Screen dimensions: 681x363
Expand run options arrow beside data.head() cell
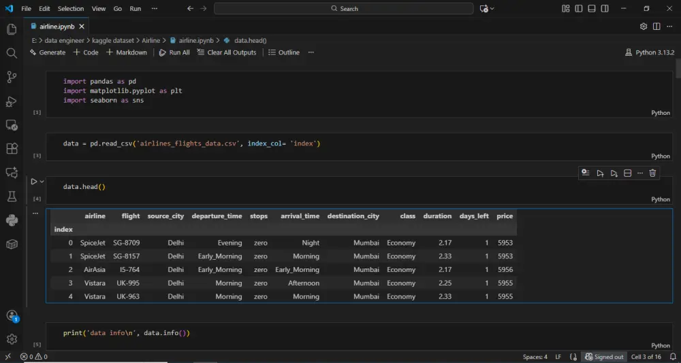42,181
